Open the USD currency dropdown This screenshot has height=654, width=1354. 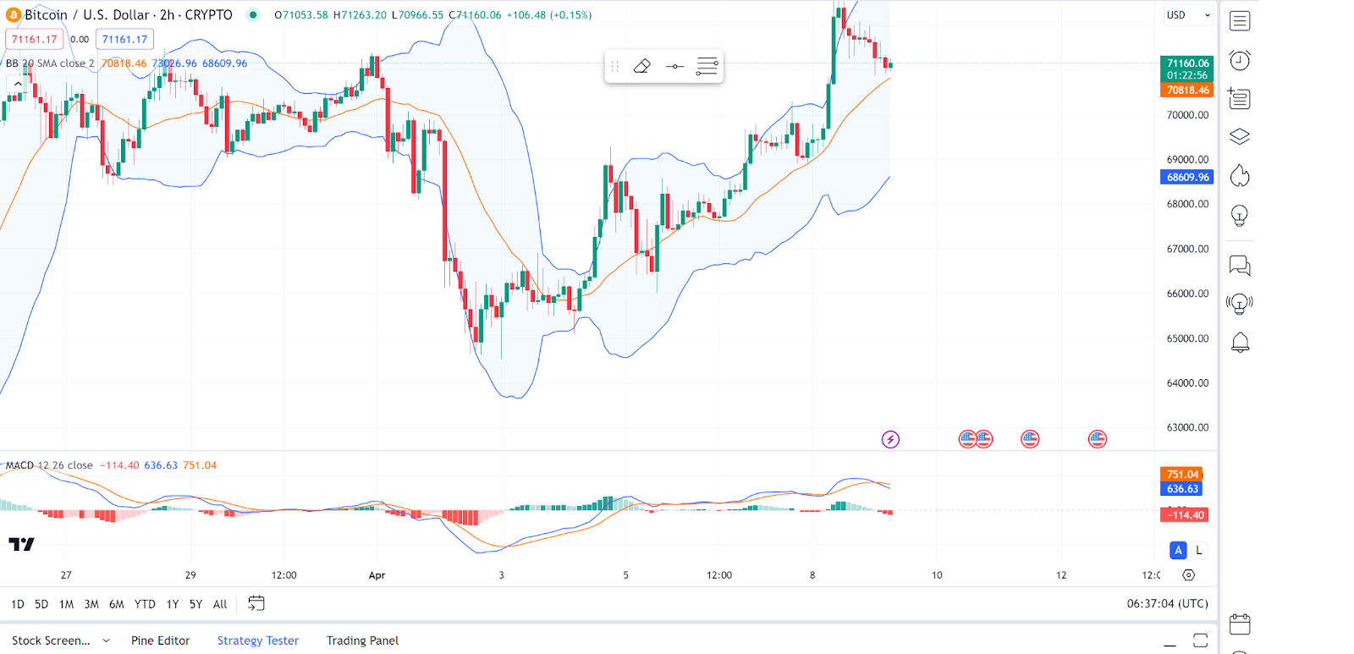1188,15
